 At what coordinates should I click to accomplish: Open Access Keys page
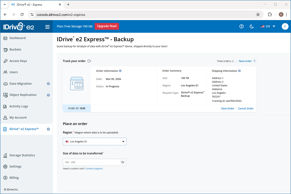(18, 61)
